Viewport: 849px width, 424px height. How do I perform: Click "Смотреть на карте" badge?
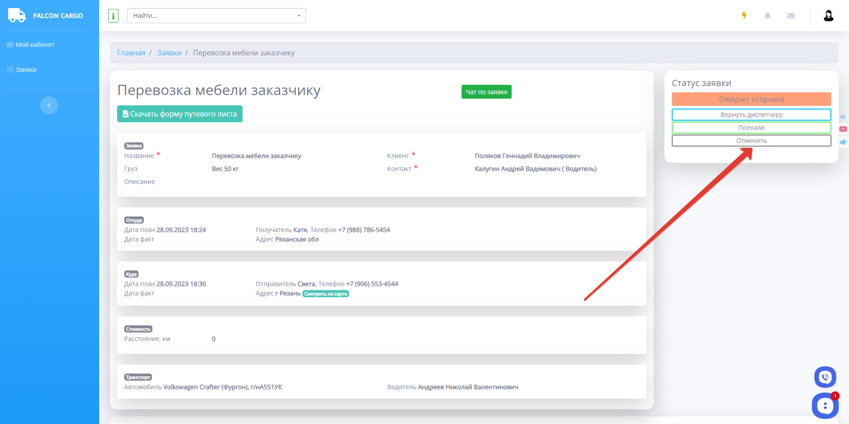click(x=325, y=294)
